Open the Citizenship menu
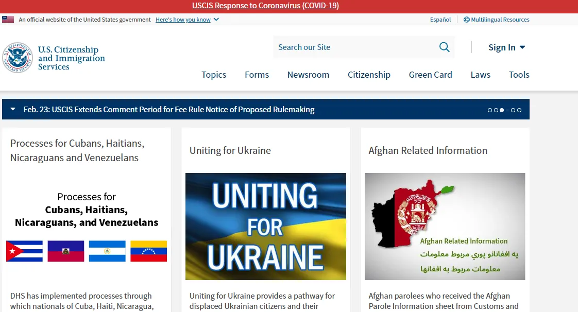Screen dimensions: 578x312 tap(369, 75)
